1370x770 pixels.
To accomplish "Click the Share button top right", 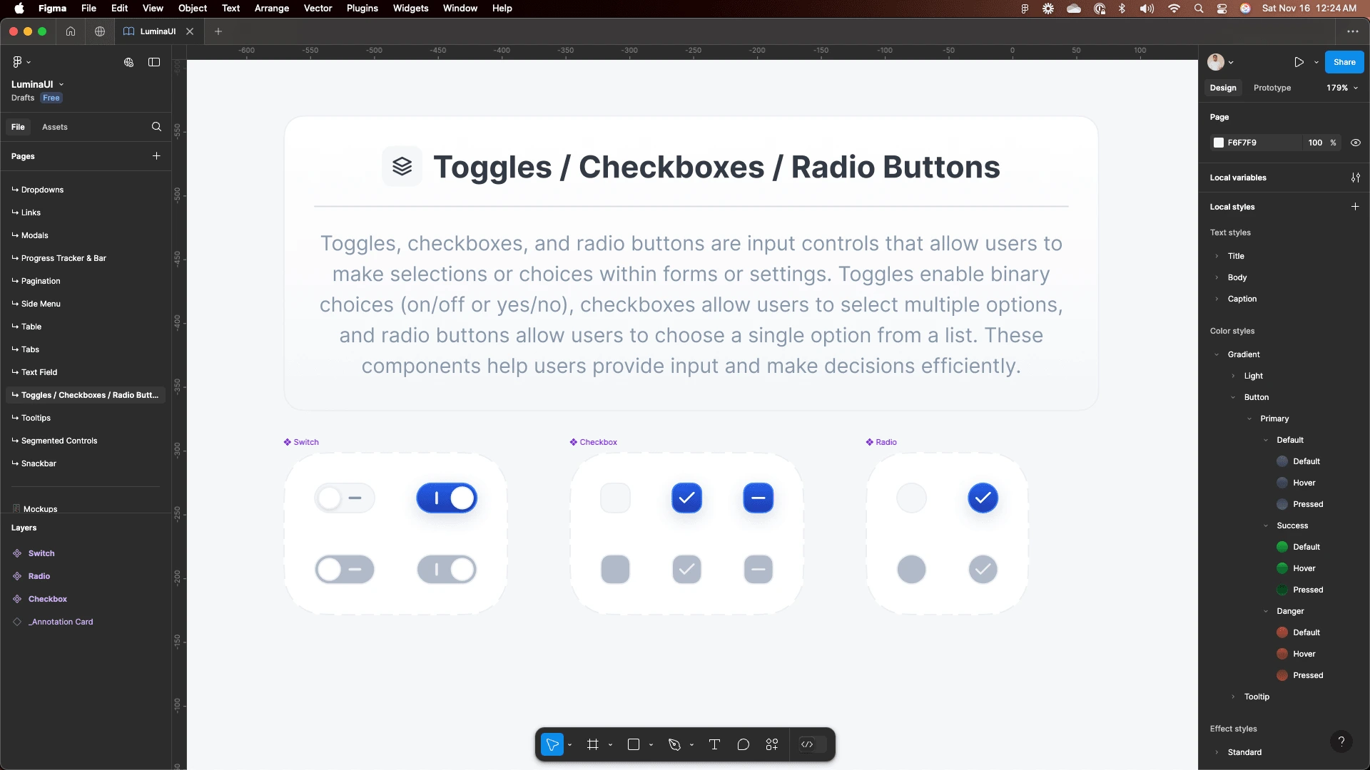I will pos(1344,61).
